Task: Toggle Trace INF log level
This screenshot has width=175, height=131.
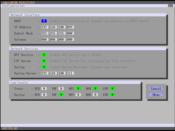Action: (61, 89)
